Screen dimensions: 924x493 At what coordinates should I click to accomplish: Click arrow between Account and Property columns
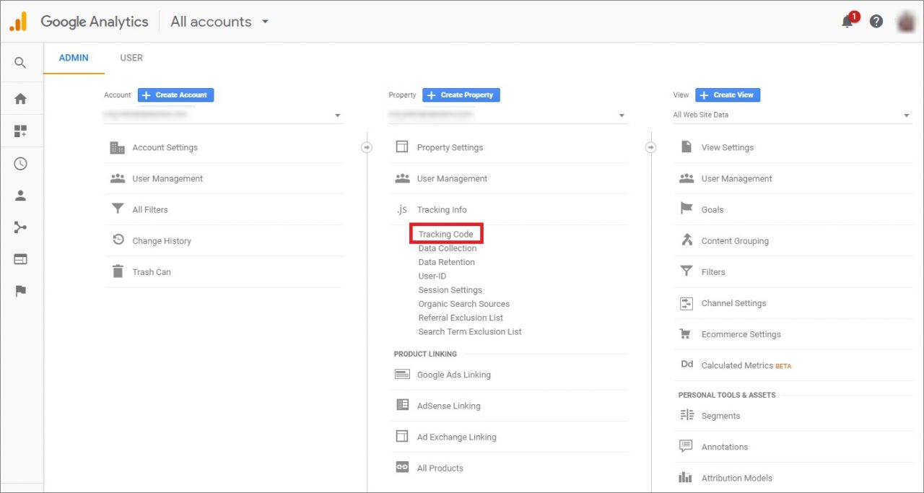(x=366, y=147)
